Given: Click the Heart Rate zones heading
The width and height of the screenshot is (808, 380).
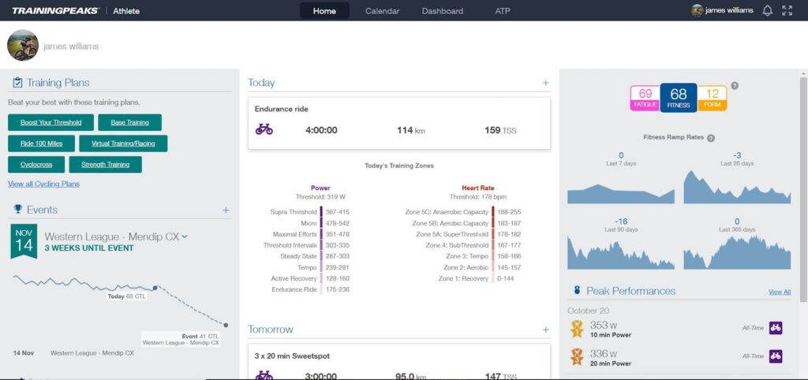Looking at the screenshot, I should [477, 188].
